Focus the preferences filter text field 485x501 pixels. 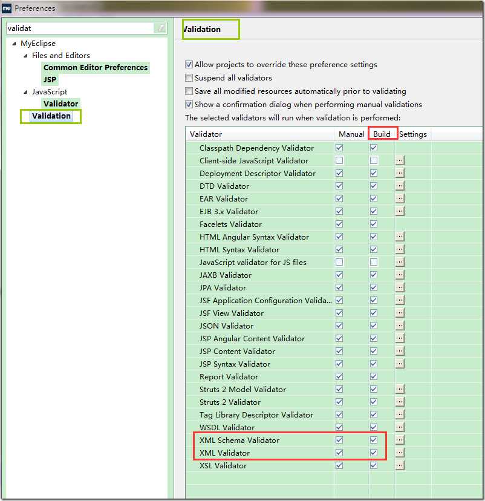80,28
